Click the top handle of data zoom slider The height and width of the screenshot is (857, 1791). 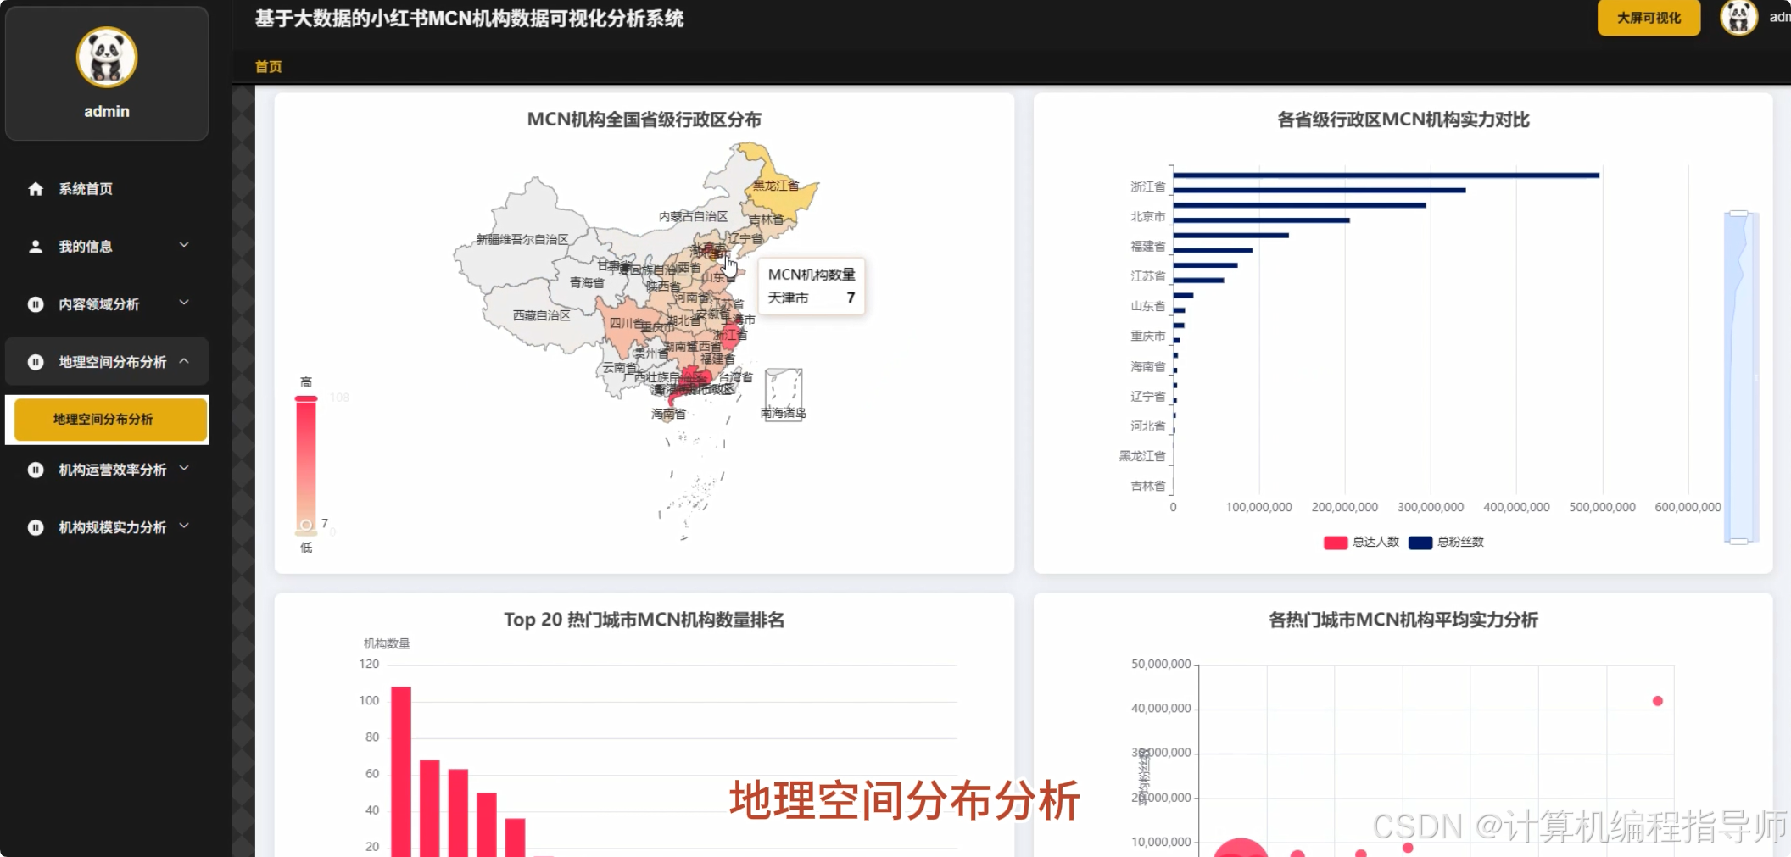[x=1739, y=213]
